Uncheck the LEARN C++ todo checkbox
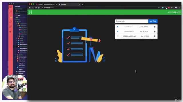183x102 pixels. (x=118, y=27)
